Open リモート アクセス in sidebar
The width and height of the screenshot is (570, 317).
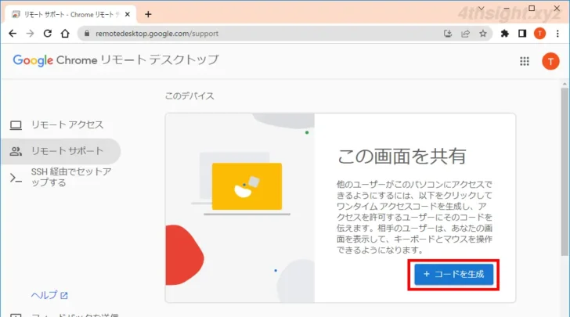coord(60,124)
